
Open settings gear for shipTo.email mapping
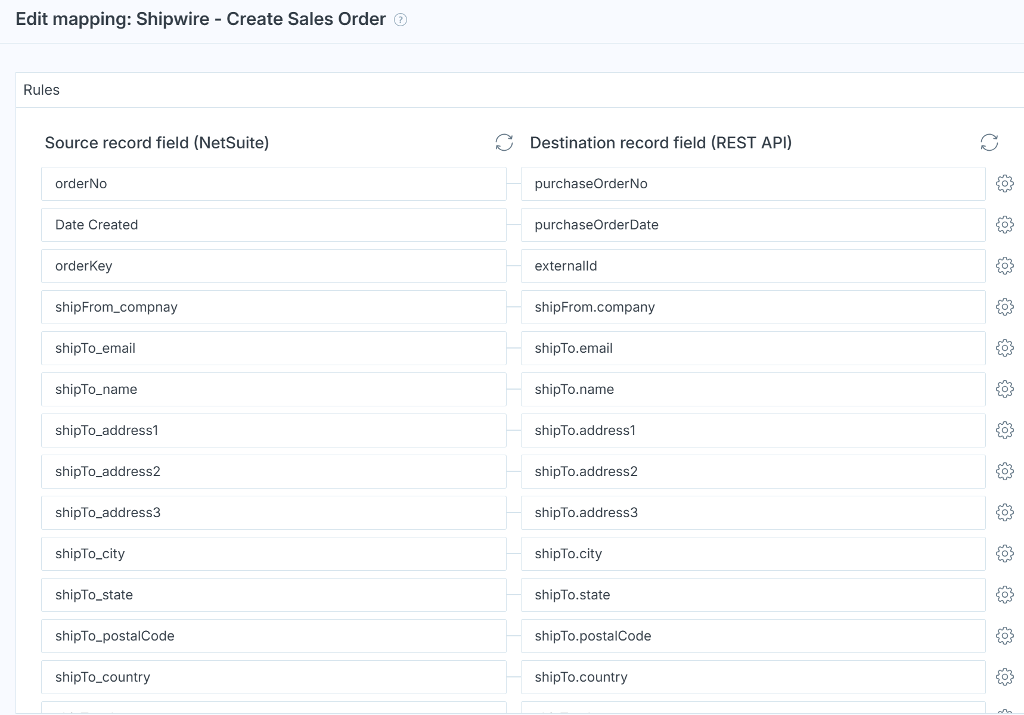tap(1004, 348)
